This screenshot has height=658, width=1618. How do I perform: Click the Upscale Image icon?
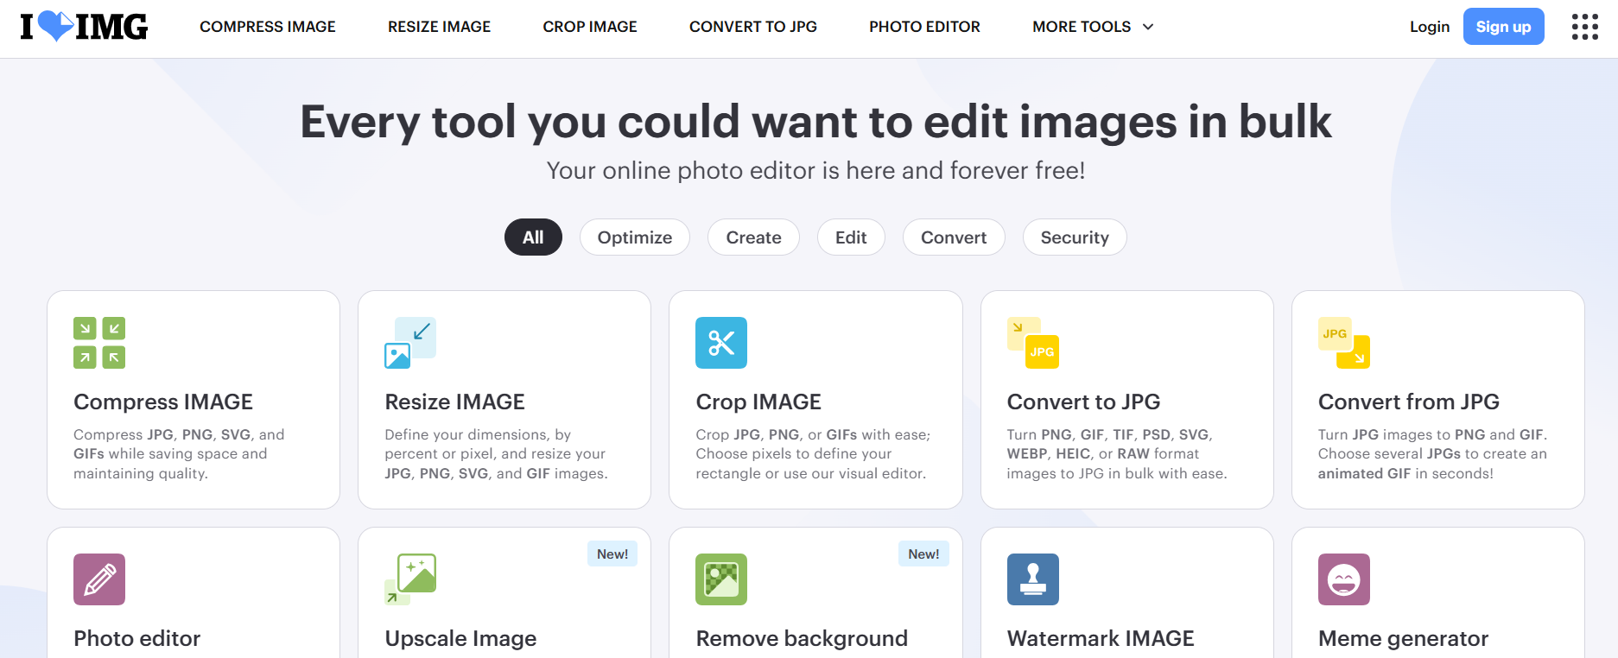(x=410, y=579)
